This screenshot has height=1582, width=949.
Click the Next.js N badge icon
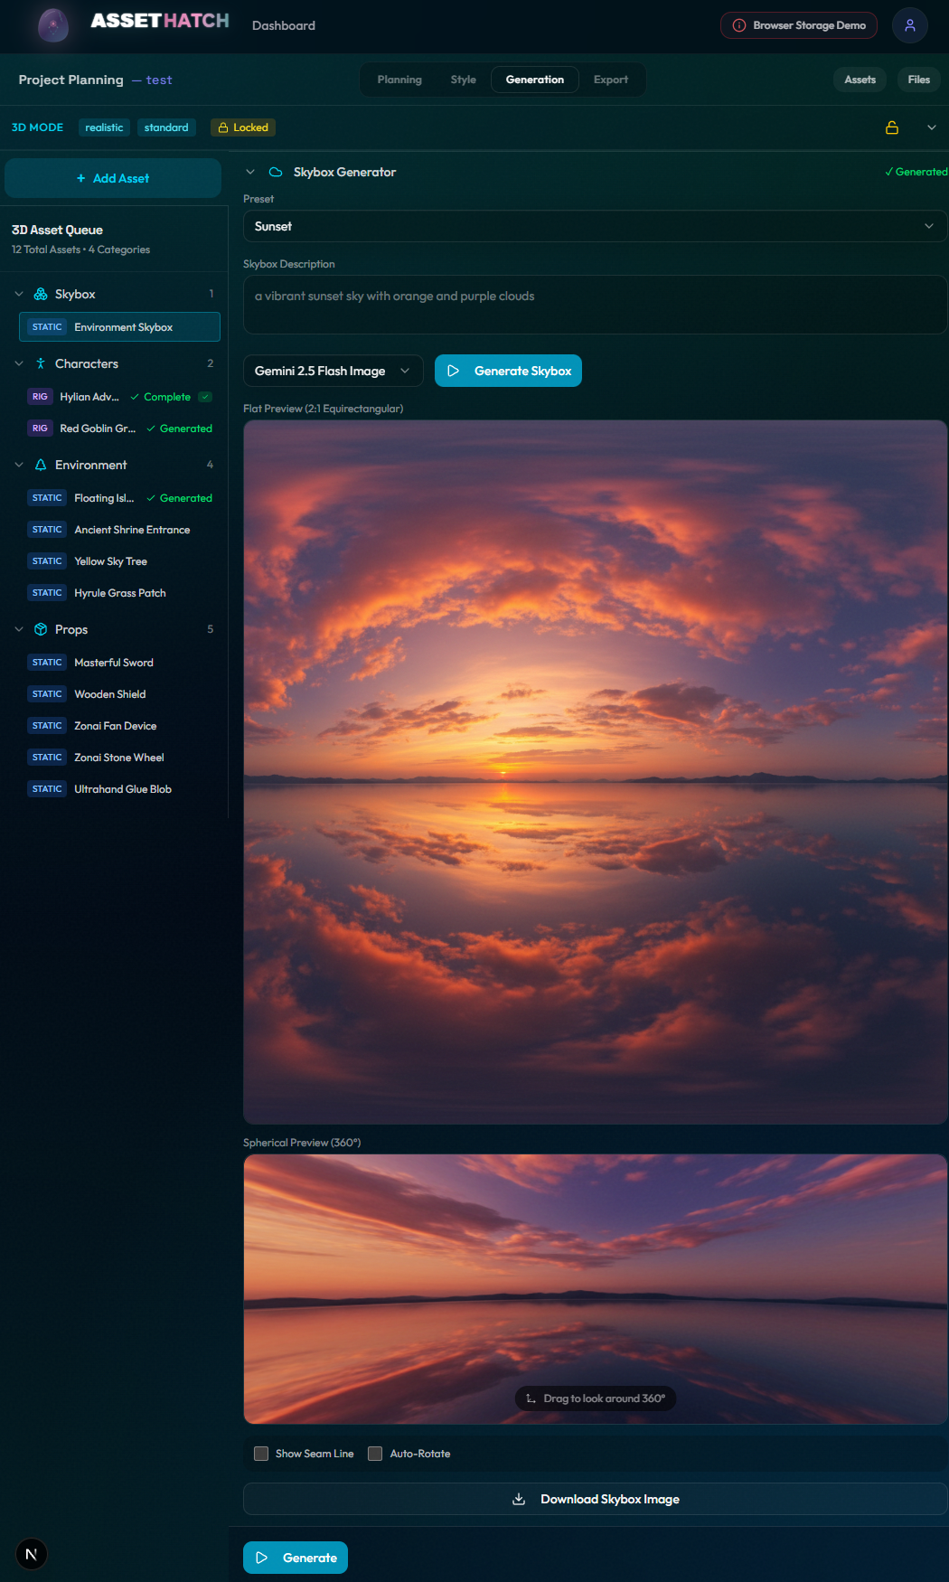[32, 1554]
